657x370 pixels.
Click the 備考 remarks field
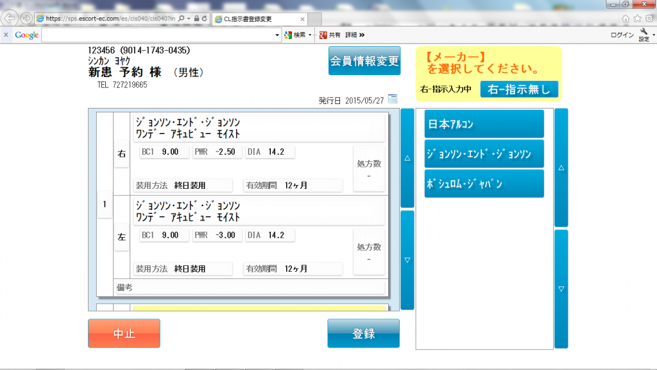(x=250, y=287)
